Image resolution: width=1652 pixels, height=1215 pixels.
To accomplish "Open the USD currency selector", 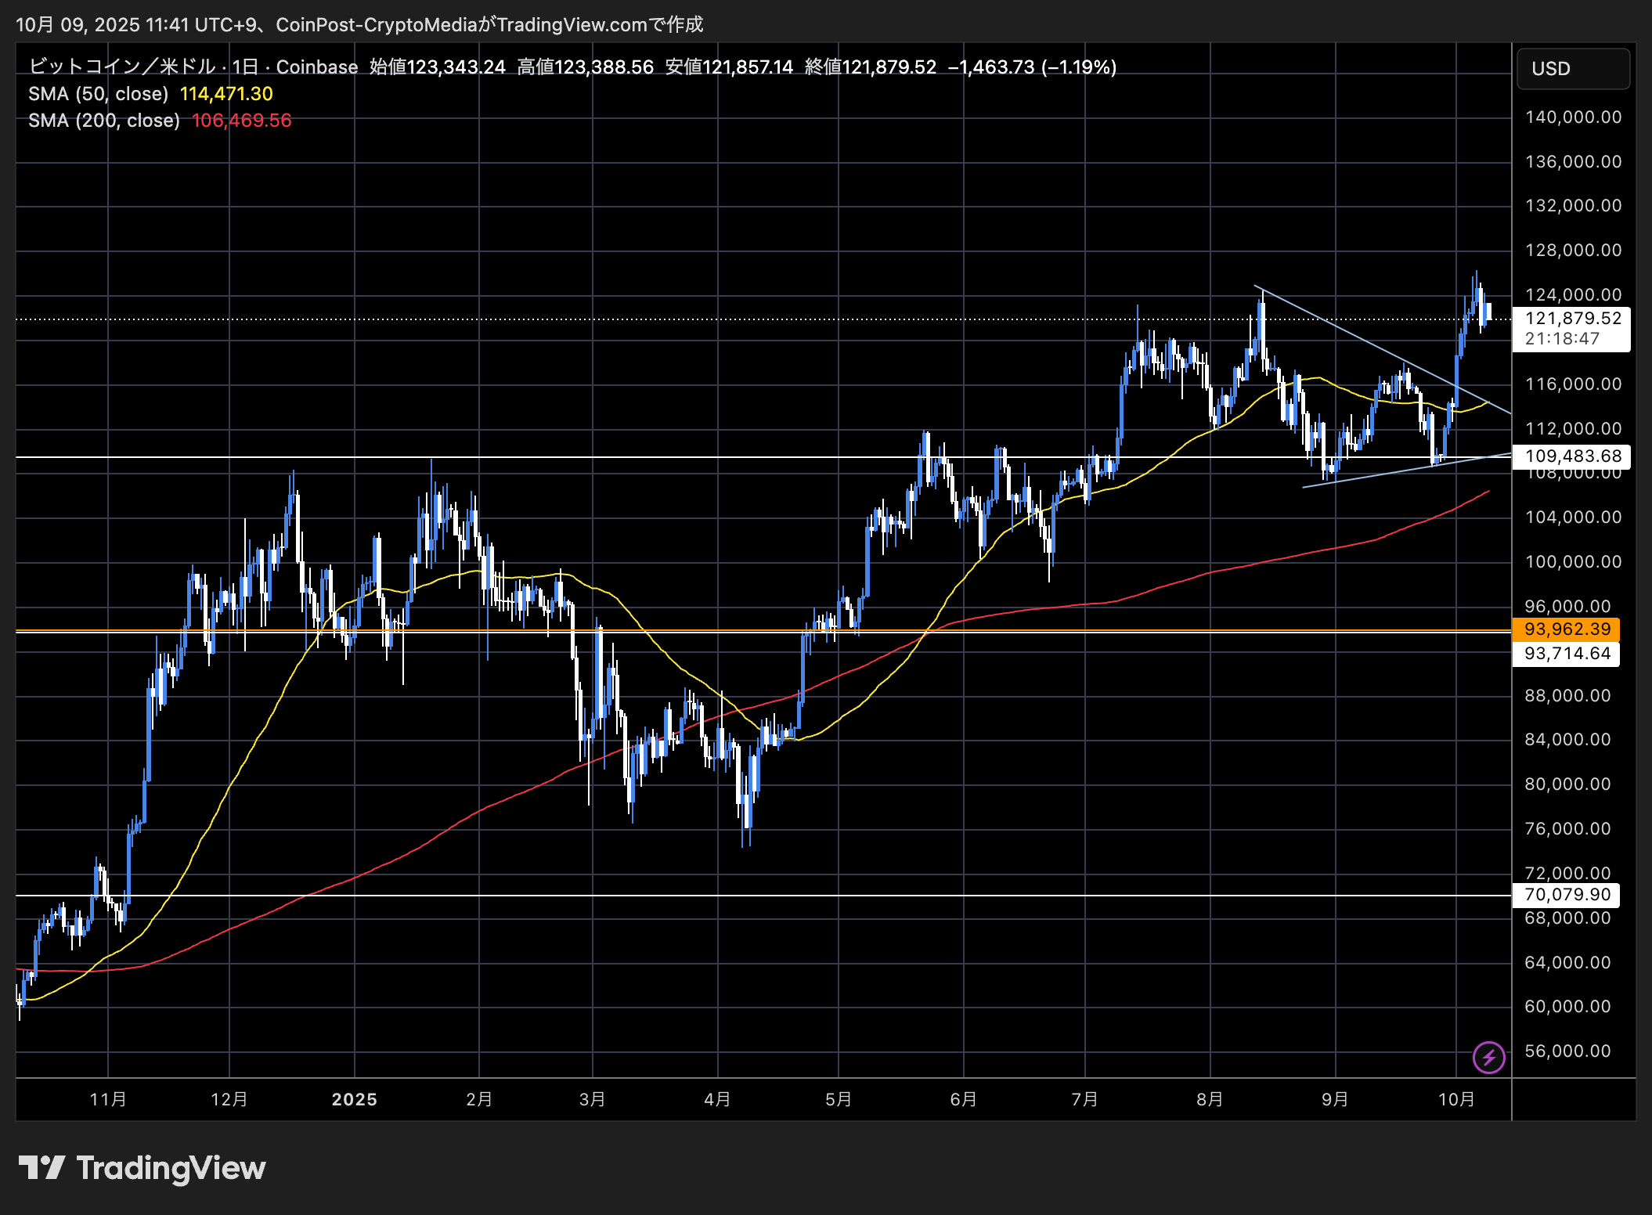I will pyautogui.click(x=1572, y=69).
